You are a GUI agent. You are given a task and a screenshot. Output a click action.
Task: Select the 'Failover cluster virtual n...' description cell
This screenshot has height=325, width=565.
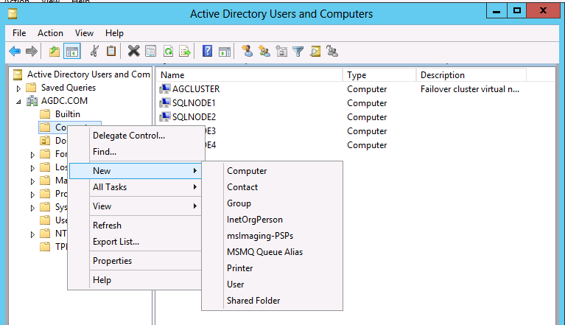[470, 89]
